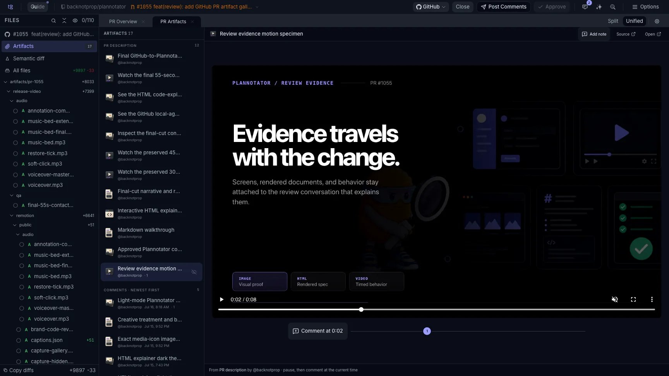The height and width of the screenshot is (376, 669).
Task: Select the HTML Rendered spec chip
Action: pyautogui.click(x=318, y=281)
